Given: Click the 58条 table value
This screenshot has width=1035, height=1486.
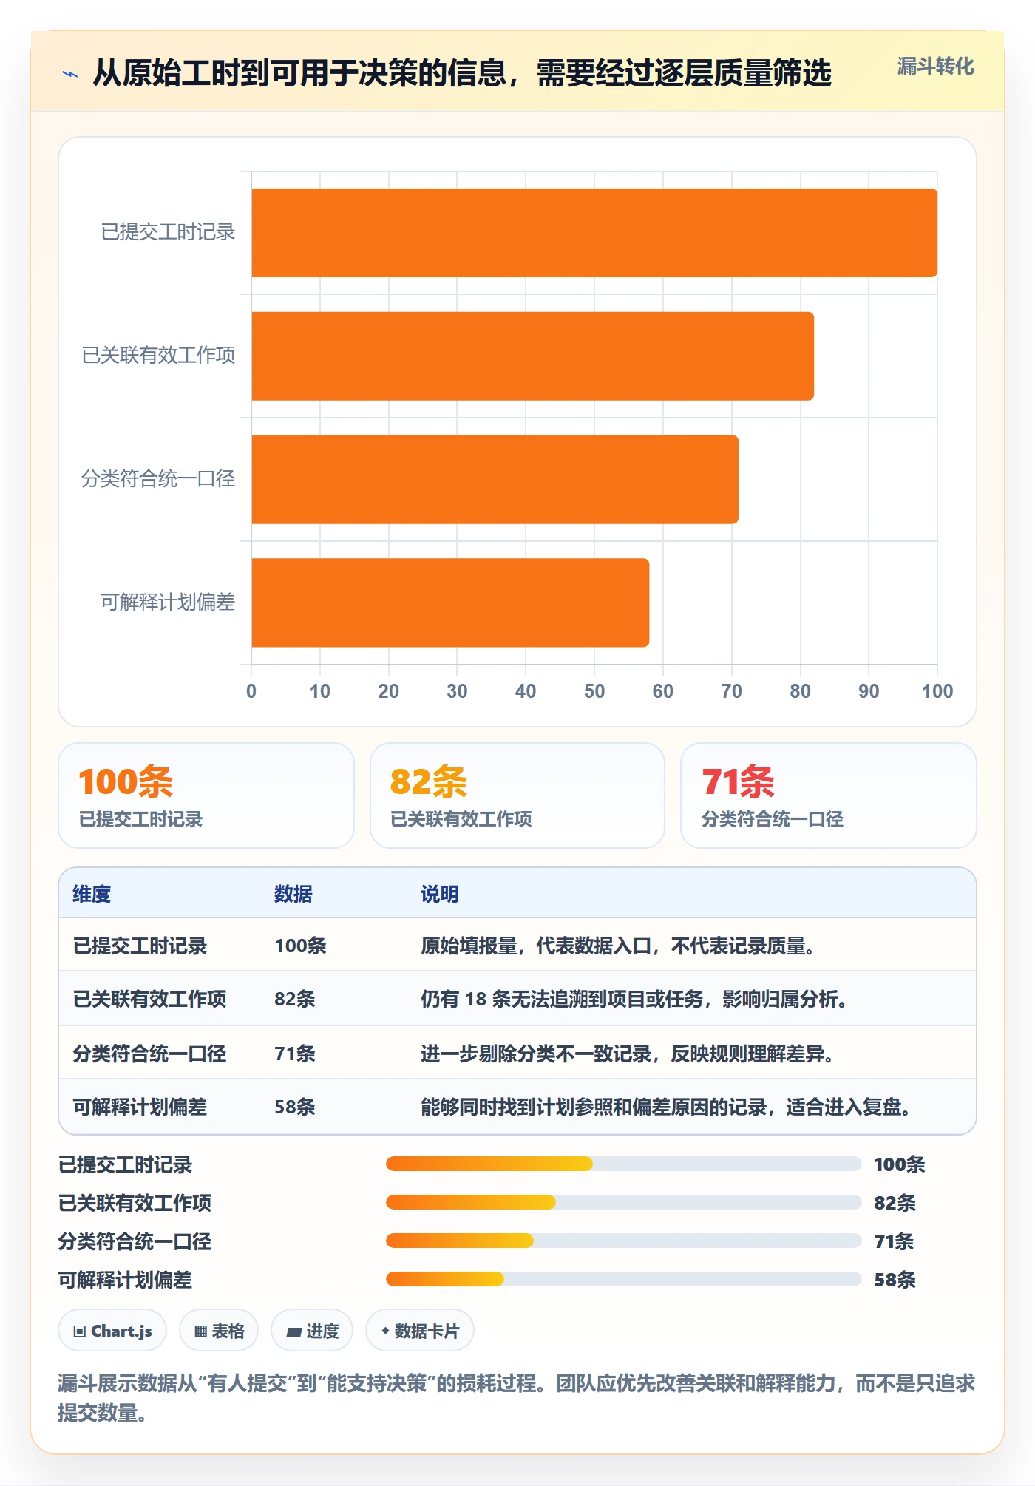Looking at the screenshot, I should 295,1107.
